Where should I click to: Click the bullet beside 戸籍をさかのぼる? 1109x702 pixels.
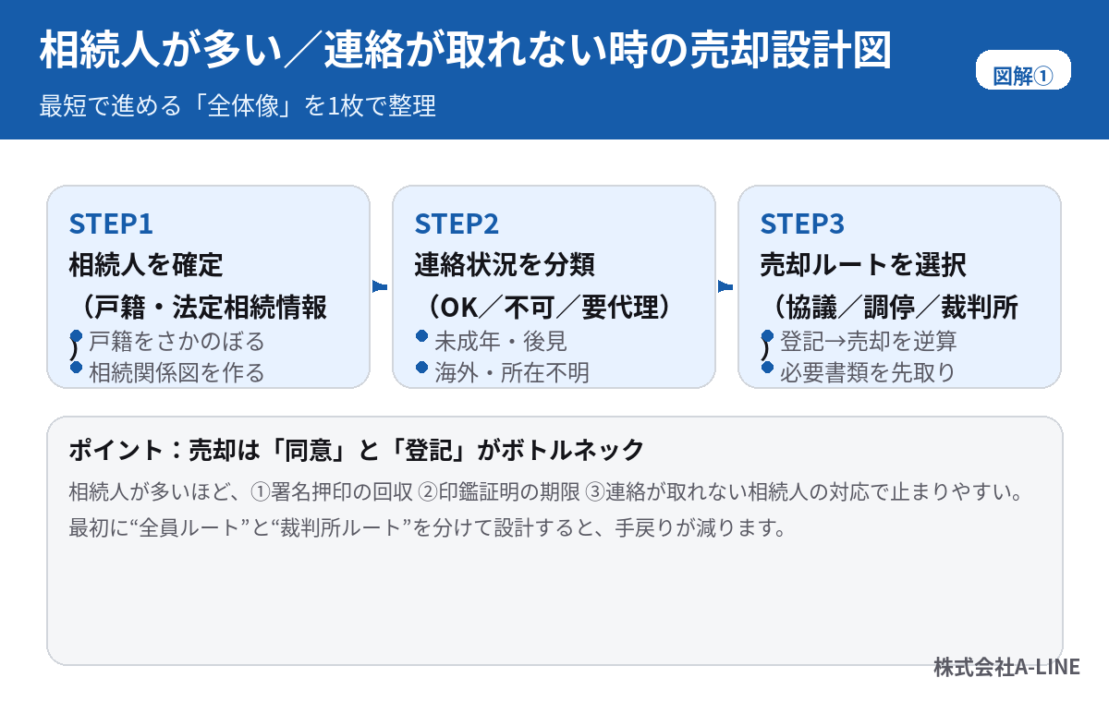pyautogui.click(x=77, y=336)
